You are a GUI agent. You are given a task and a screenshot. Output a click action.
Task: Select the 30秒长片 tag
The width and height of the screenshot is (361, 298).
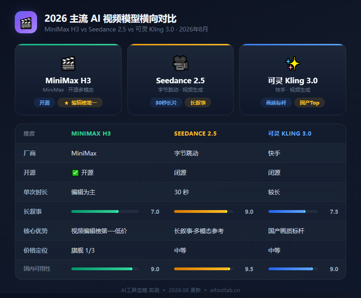166,103
